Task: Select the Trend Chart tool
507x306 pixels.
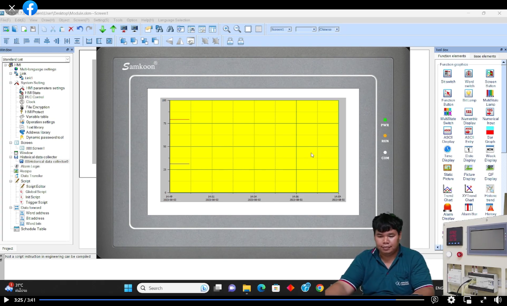Action: click(x=448, y=193)
